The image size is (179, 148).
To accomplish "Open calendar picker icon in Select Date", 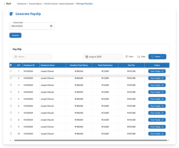I will coord(51,26).
